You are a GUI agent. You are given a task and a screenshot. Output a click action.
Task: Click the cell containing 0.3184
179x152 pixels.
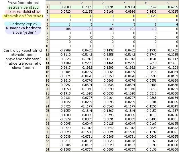(x=146, y=68)
